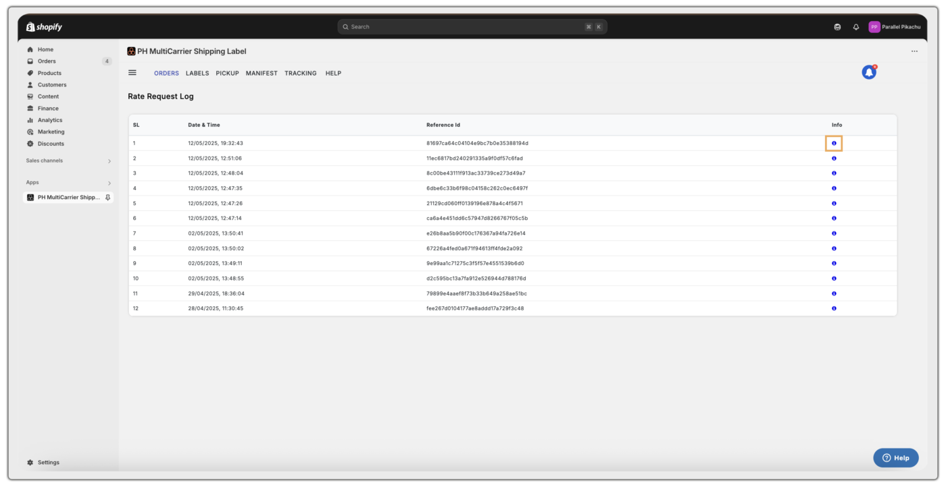Go to Shopify logo home
946x487 pixels.
pyautogui.click(x=44, y=27)
